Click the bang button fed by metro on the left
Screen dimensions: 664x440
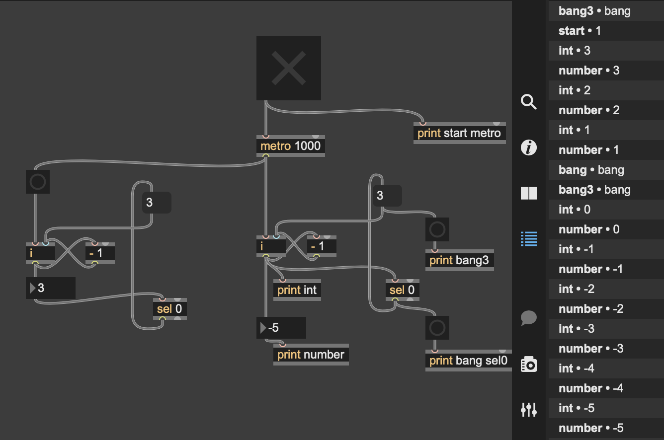click(x=38, y=182)
